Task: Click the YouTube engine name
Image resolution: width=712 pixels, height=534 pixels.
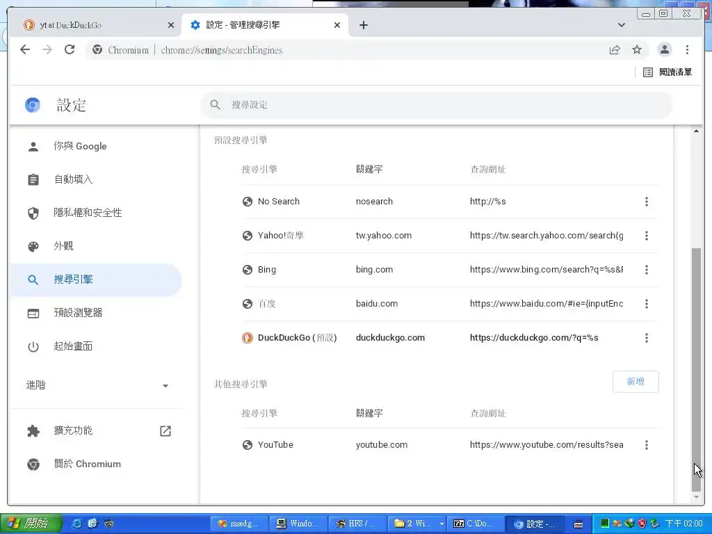Action: click(275, 445)
